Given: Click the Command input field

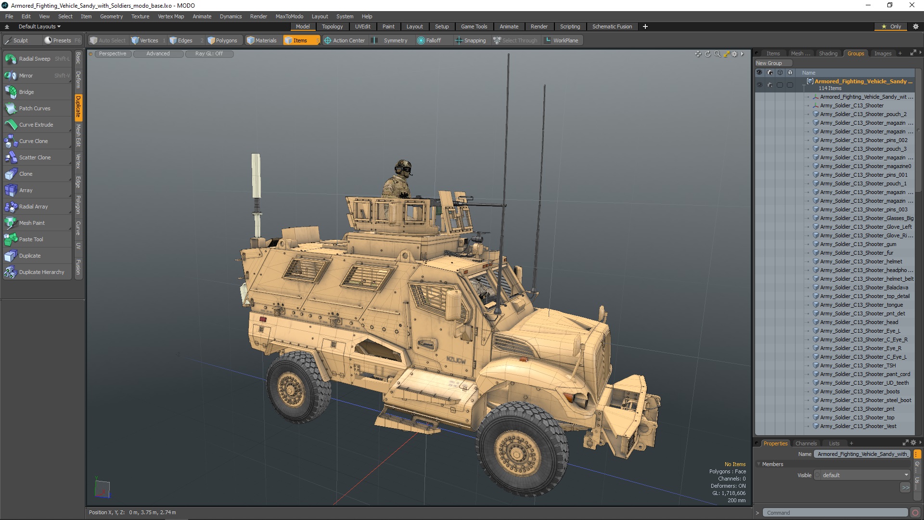Looking at the screenshot, I should pos(835,513).
